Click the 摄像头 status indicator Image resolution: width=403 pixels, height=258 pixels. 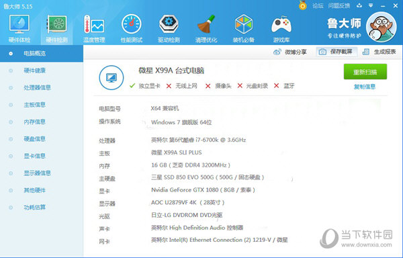coord(218,86)
